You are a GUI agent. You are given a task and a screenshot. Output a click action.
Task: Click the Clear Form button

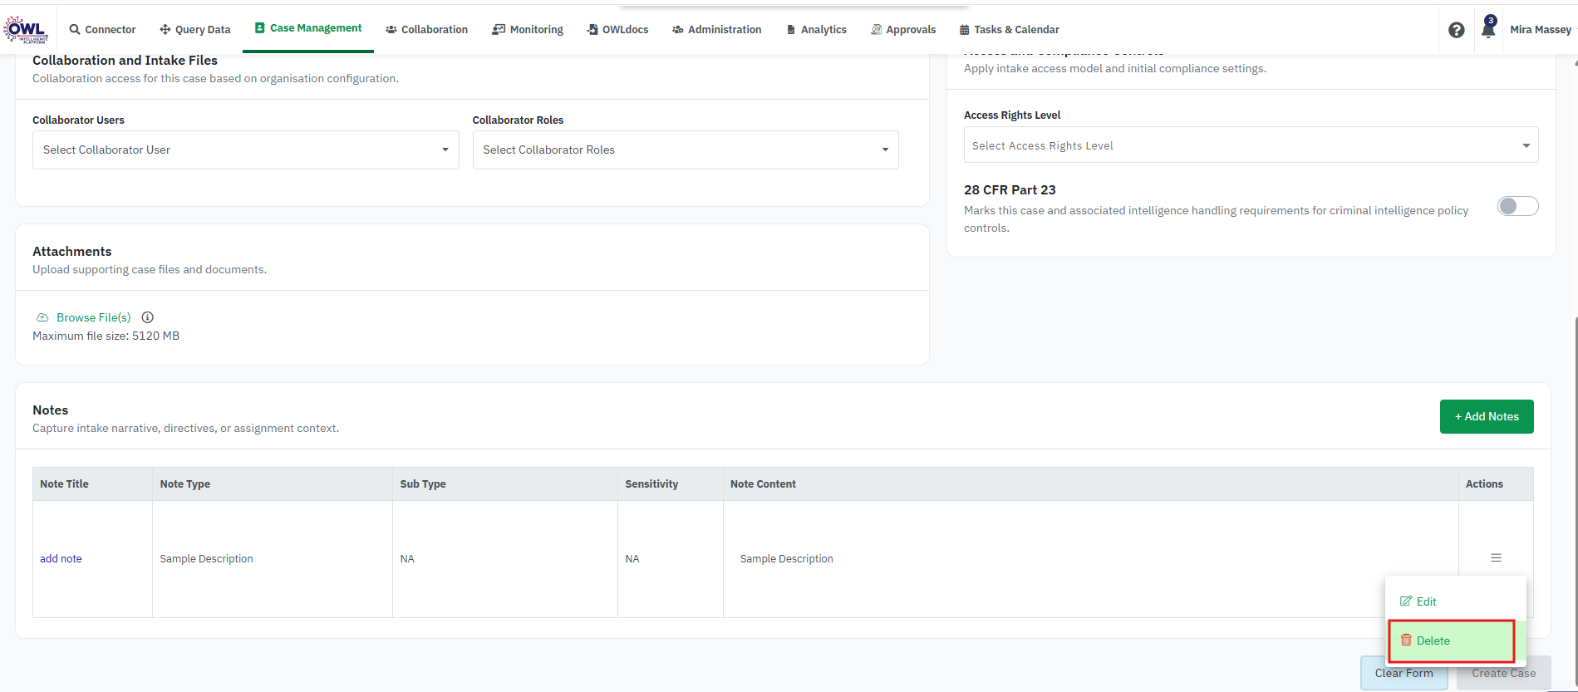pyautogui.click(x=1403, y=673)
